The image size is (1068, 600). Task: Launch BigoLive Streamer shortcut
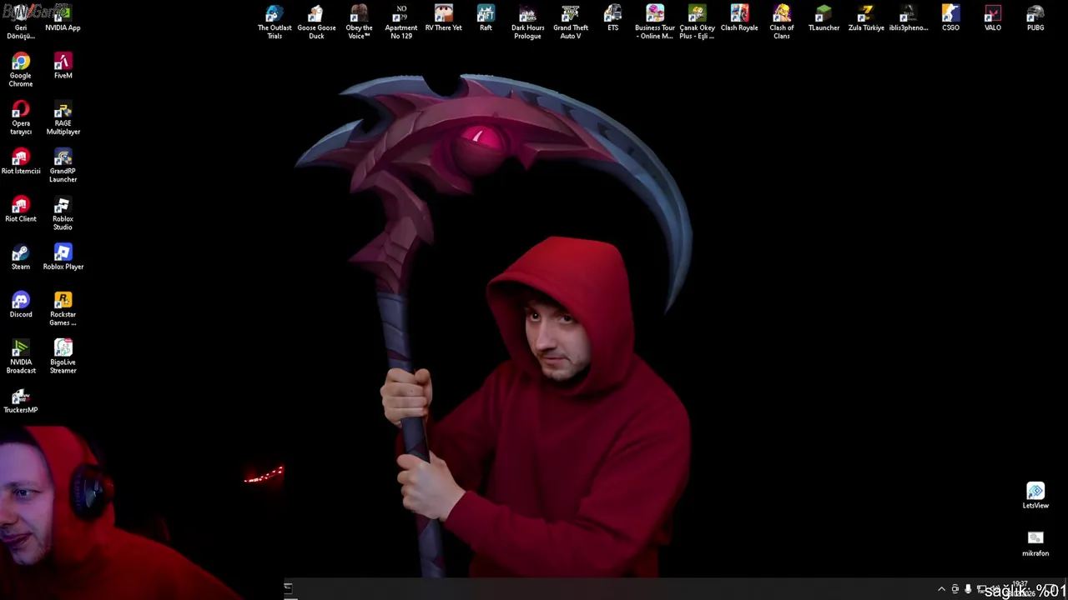pyautogui.click(x=63, y=356)
